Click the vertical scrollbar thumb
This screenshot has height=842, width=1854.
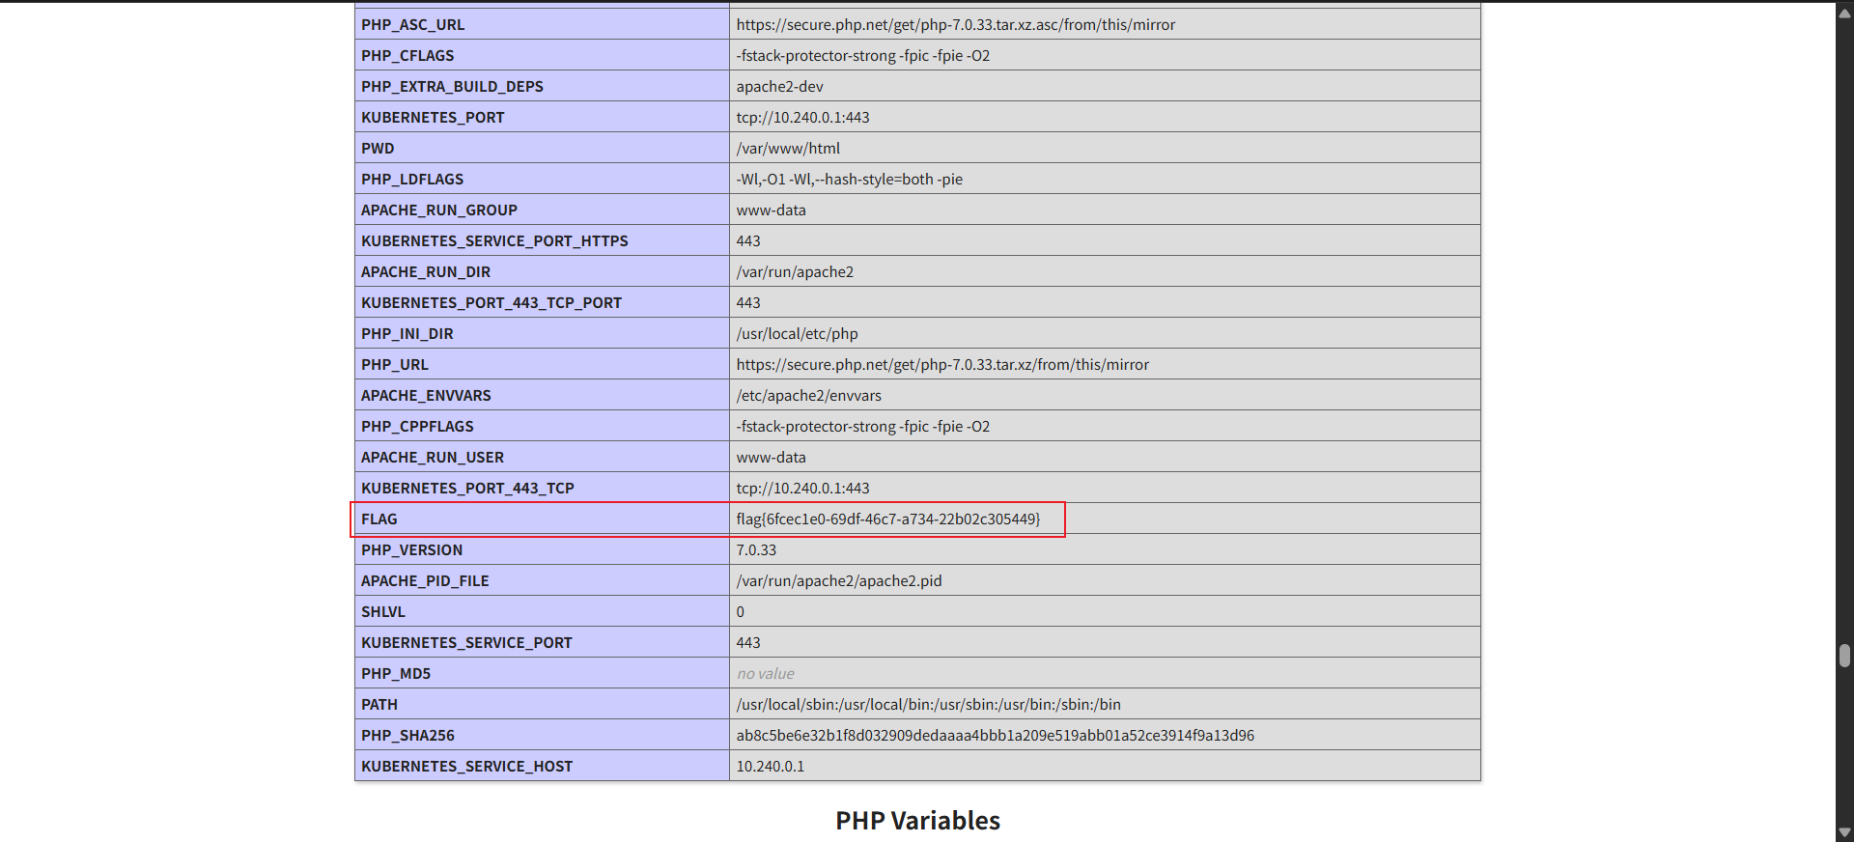[x=1844, y=656]
